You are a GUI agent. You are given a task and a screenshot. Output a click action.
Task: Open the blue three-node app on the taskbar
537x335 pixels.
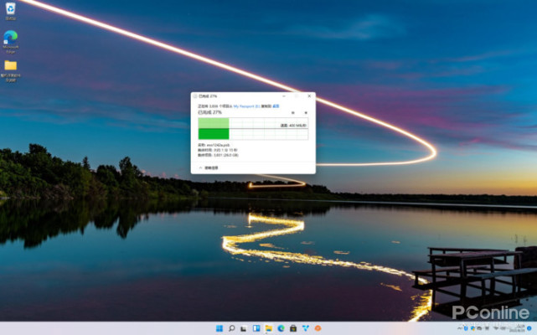[306, 328]
